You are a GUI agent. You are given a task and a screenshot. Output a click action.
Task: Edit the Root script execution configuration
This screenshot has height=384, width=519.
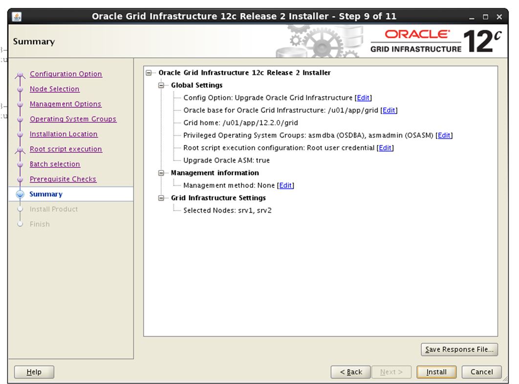click(x=385, y=148)
